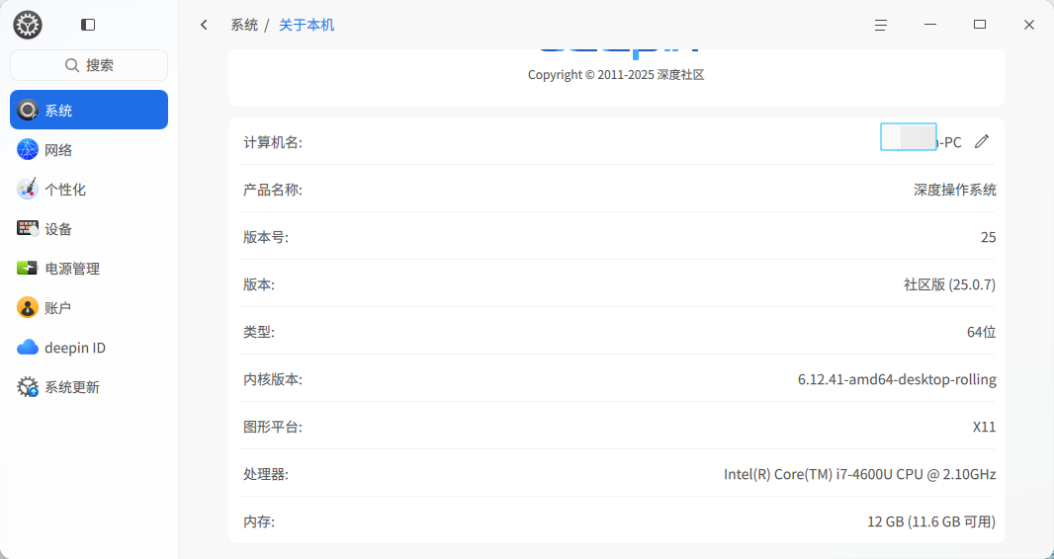Click 计算机名 label
This screenshot has width=1054, height=559.
coord(273,142)
